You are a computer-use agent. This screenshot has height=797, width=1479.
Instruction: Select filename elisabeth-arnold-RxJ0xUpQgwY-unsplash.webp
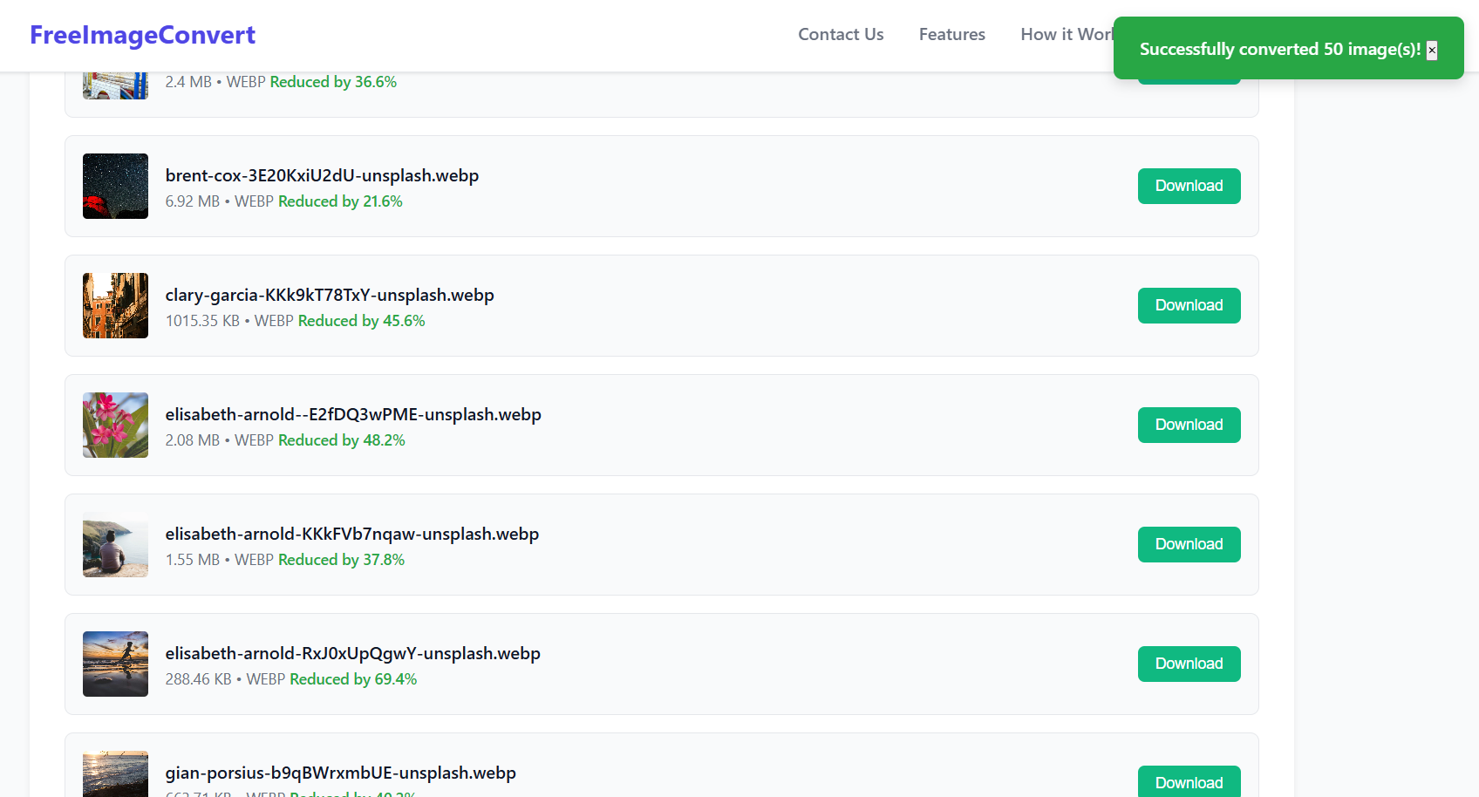point(353,653)
